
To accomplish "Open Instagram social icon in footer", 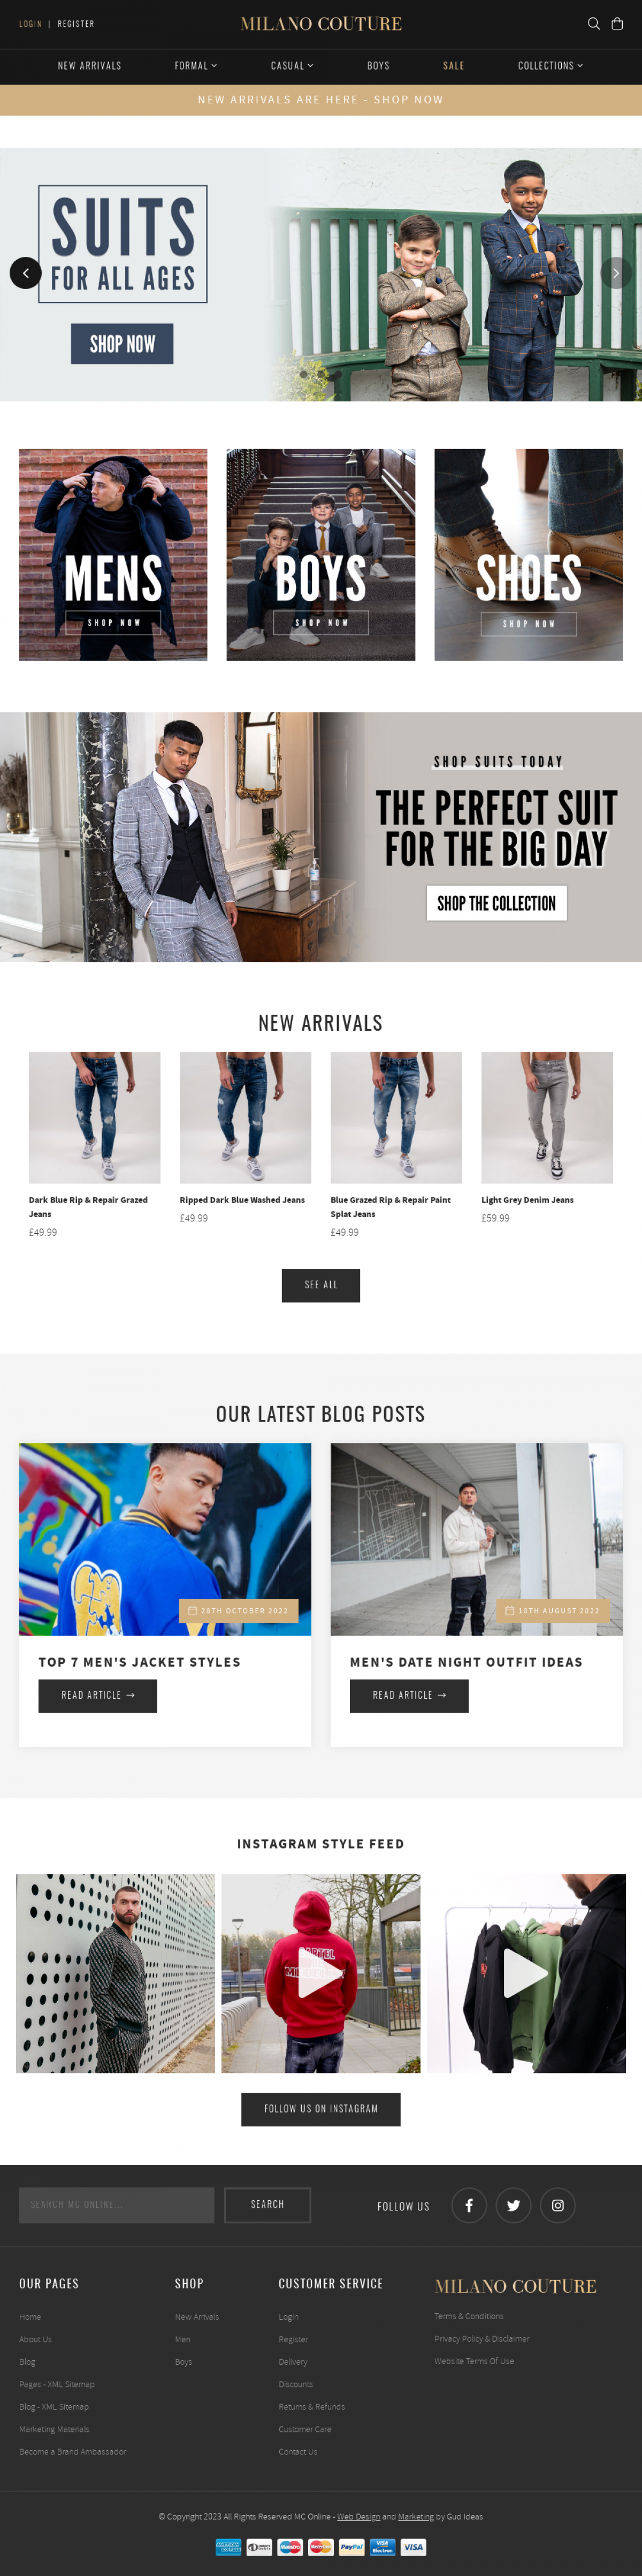I will (x=557, y=2205).
